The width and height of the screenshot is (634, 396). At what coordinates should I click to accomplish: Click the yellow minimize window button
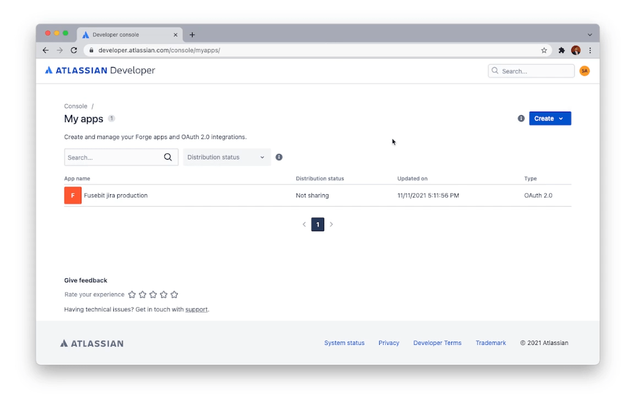pos(57,33)
